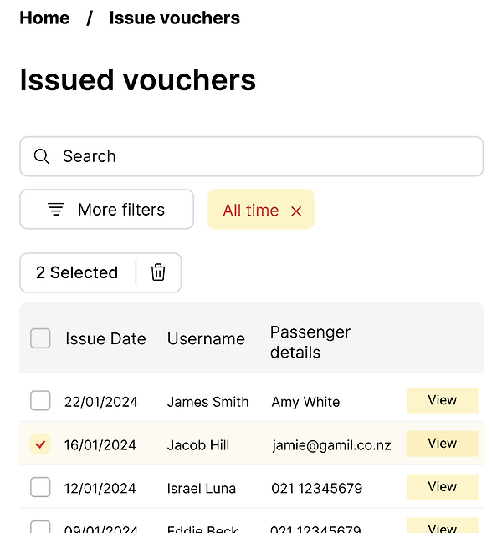Click the trash delete icon

pyautogui.click(x=158, y=272)
